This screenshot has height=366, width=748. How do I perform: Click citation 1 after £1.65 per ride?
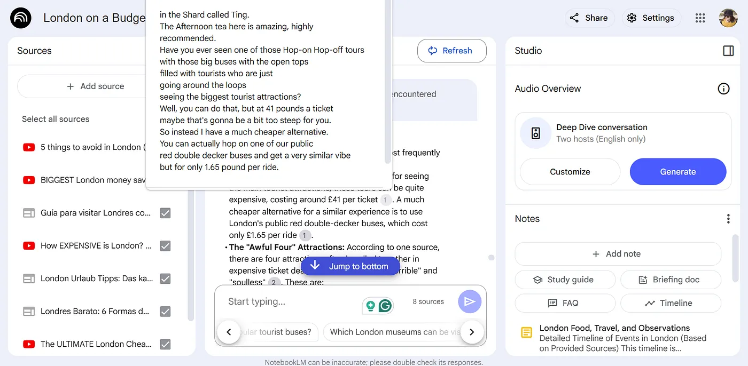[x=305, y=235]
